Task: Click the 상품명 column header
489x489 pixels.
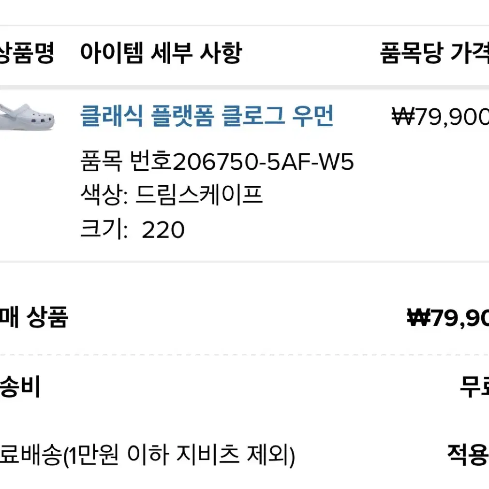Action: (x=27, y=53)
